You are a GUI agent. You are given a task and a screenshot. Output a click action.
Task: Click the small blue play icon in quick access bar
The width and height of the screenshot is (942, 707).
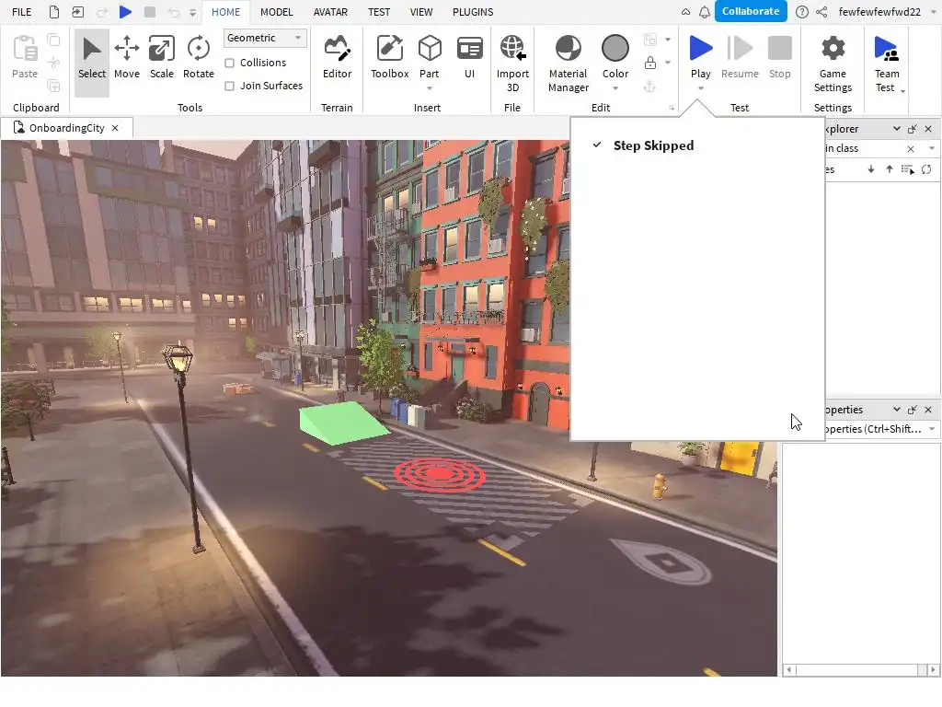pyautogui.click(x=125, y=12)
